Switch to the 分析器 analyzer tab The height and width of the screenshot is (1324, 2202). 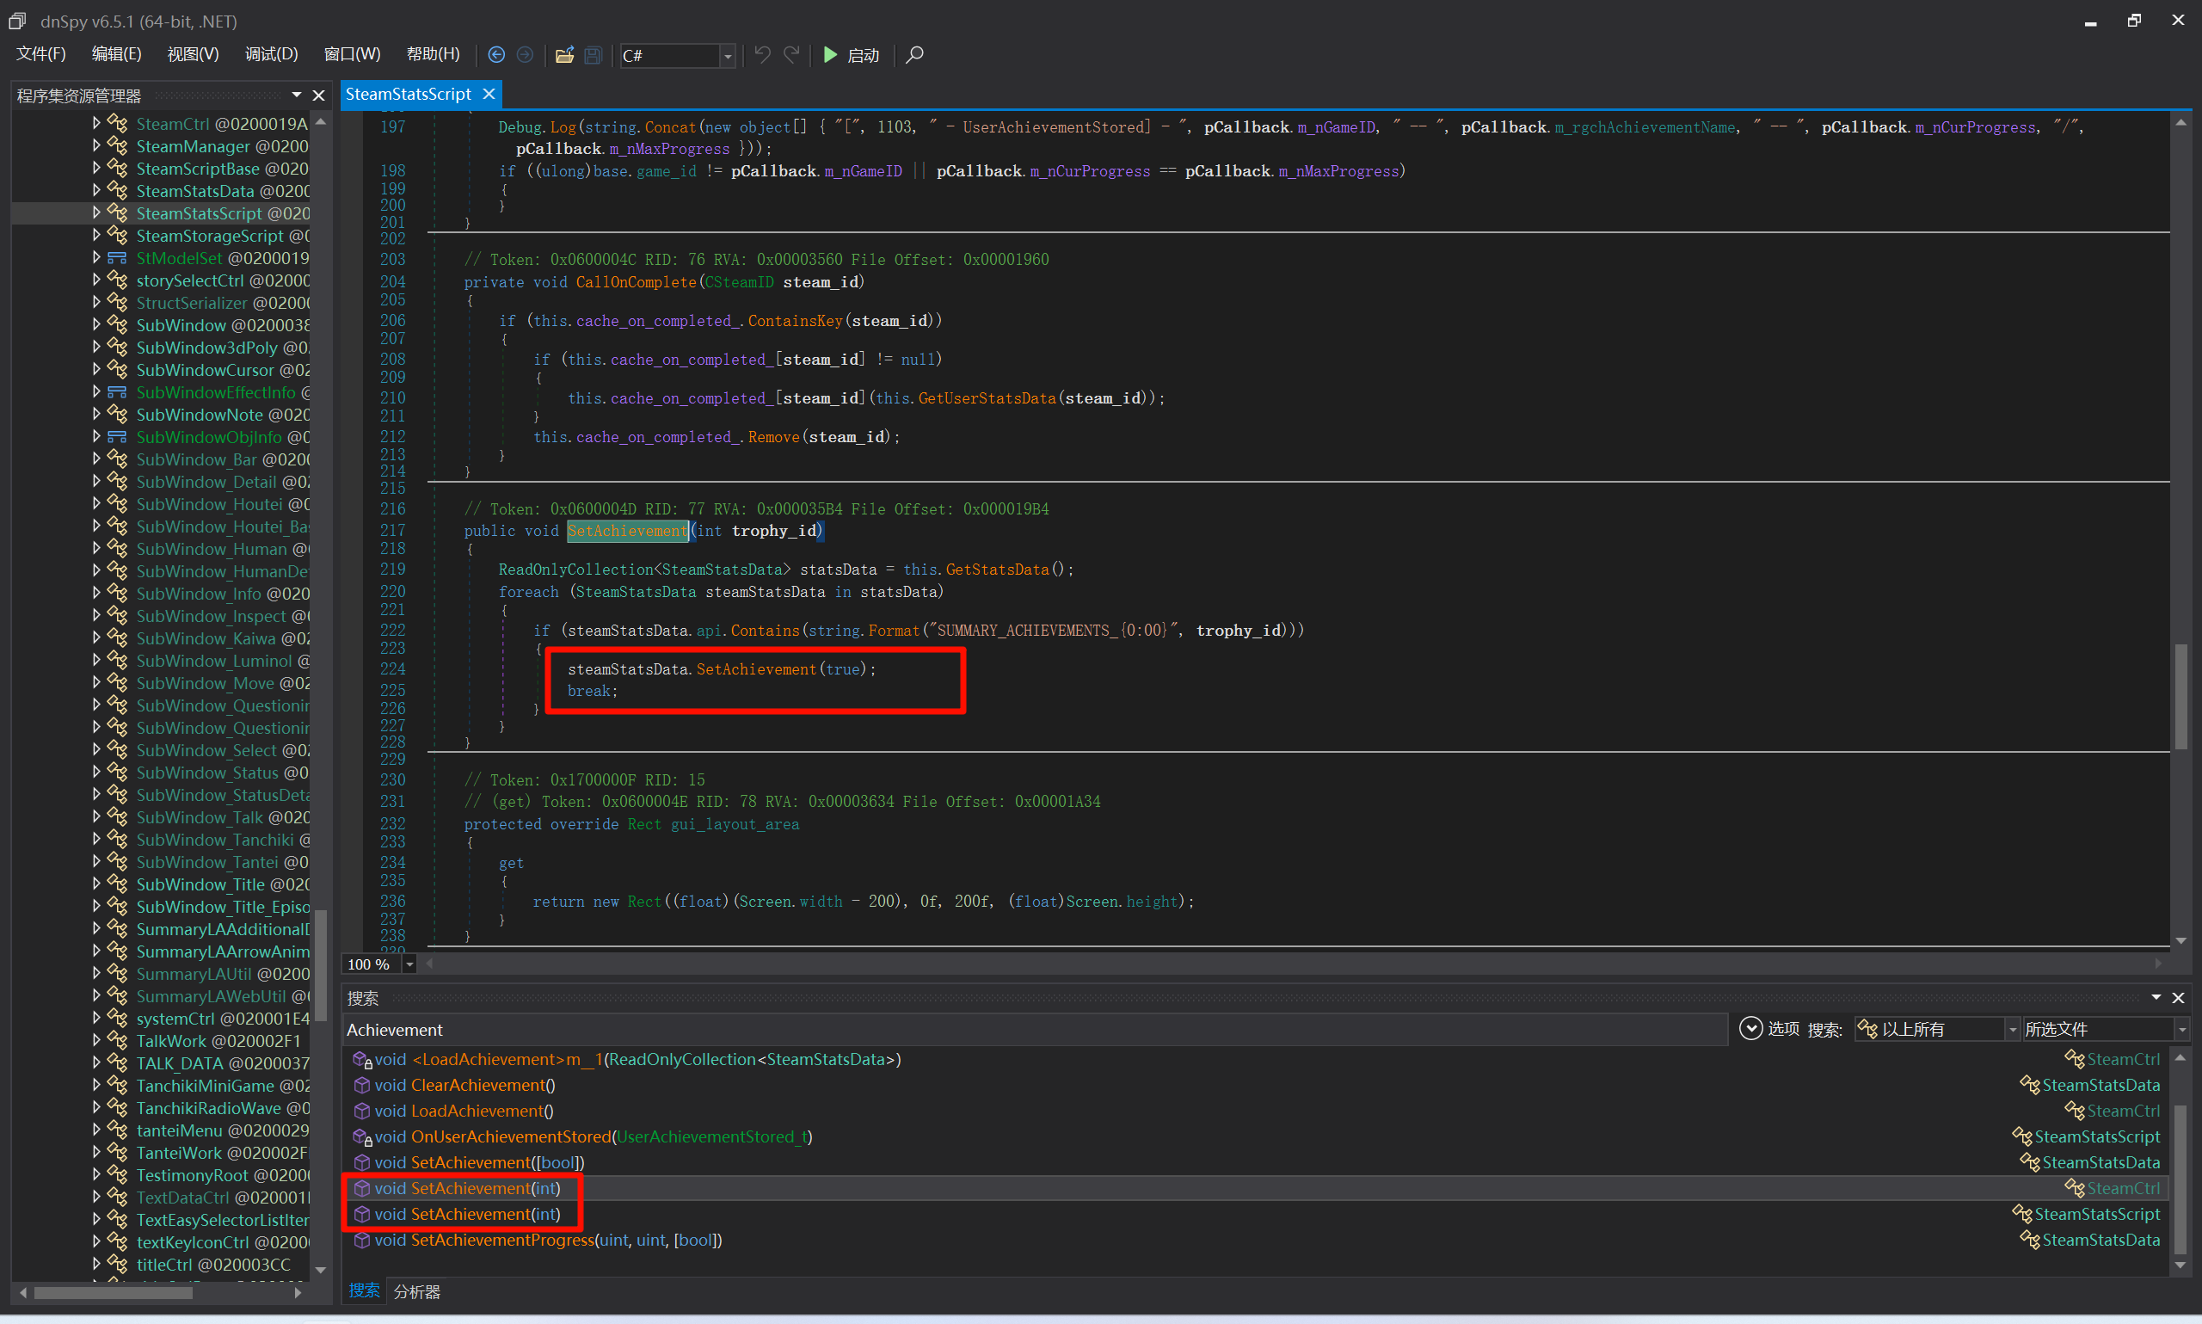[x=416, y=1291]
